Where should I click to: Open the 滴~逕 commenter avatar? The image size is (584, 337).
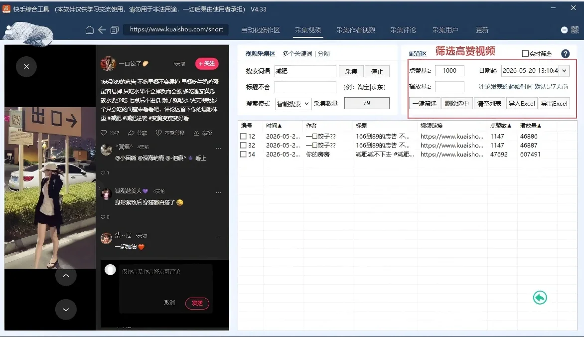pos(106,238)
